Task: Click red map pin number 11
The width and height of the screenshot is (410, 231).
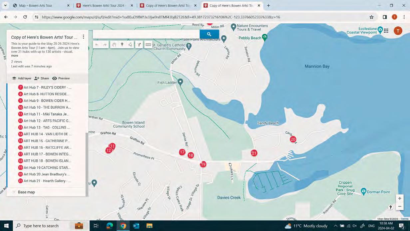Action: [112, 146]
